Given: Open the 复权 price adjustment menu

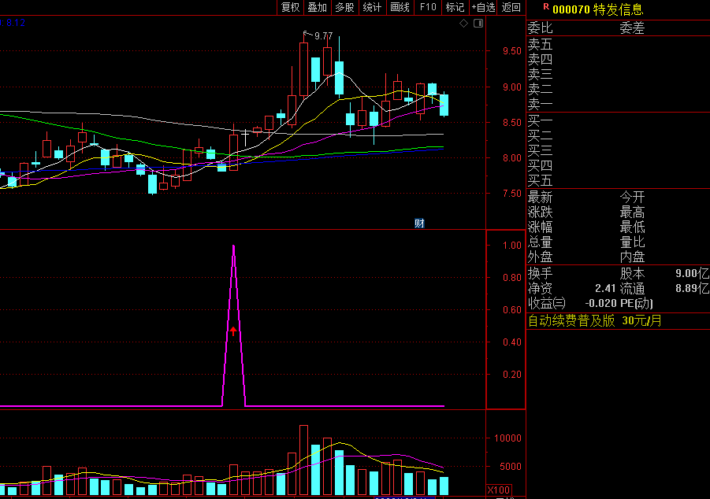Looking at the screenshot, I should pyautogui.click(x=290, y=7).
